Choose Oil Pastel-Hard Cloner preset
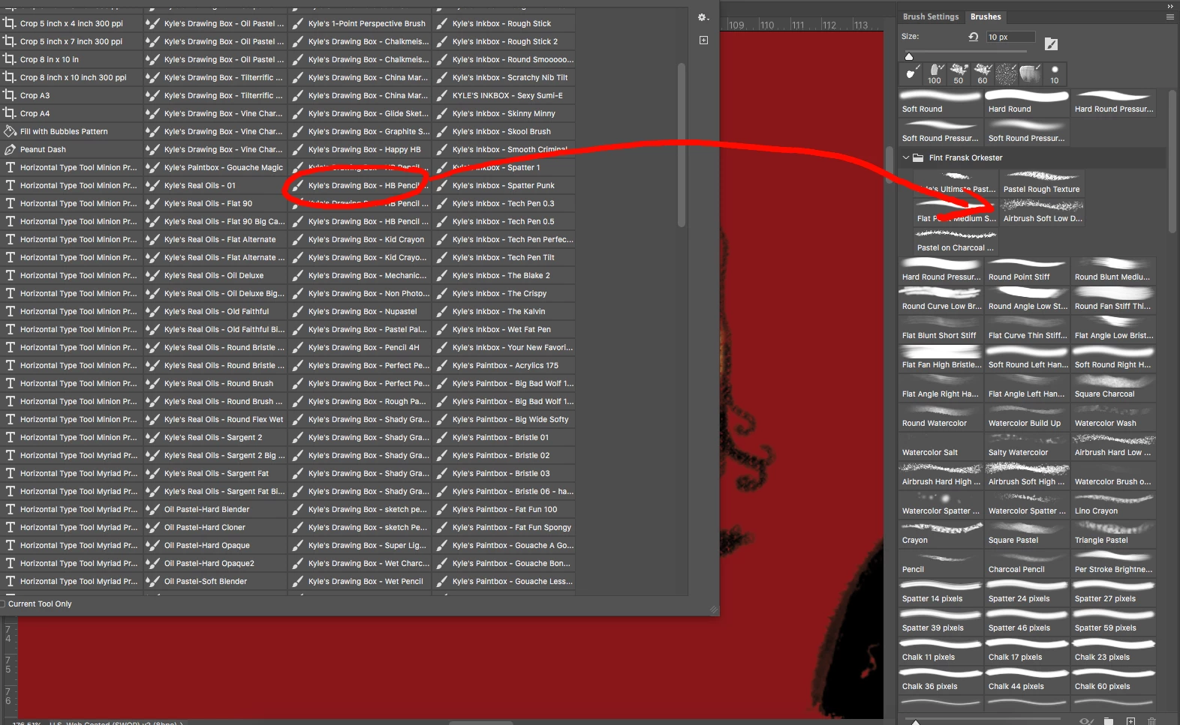This screenshot has height=725, width=1180. (x=215, y=527)
